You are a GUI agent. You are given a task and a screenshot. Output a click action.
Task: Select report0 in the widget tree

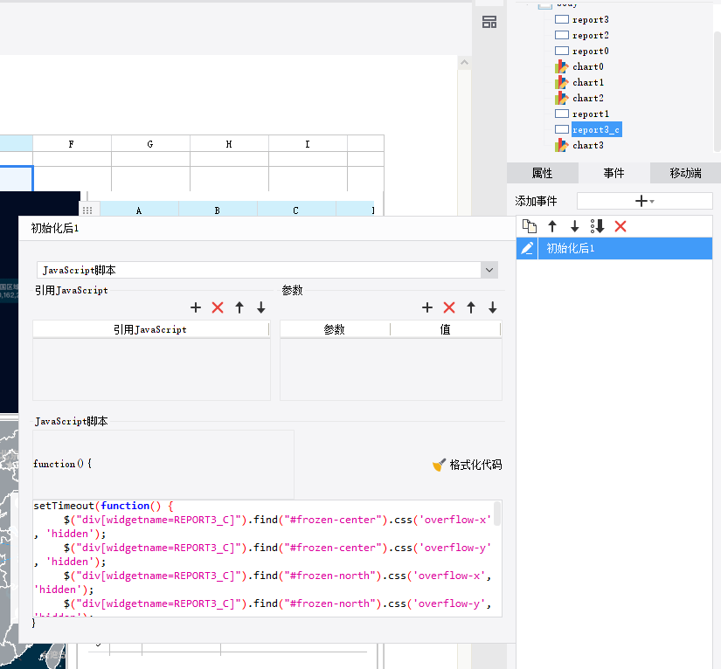590,51
